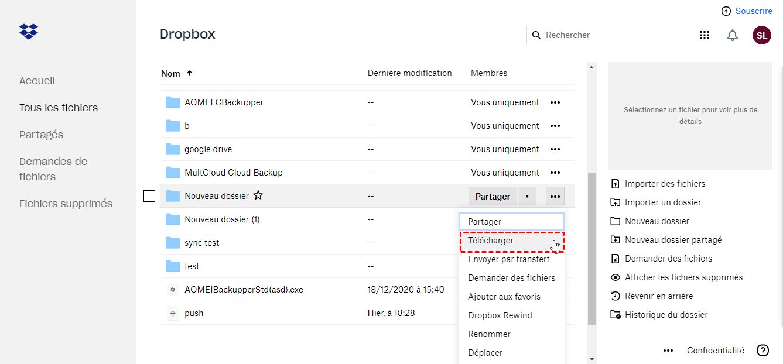Expand the arrow next to Partager button
The image size is (783, 364).
click(527, 197)
